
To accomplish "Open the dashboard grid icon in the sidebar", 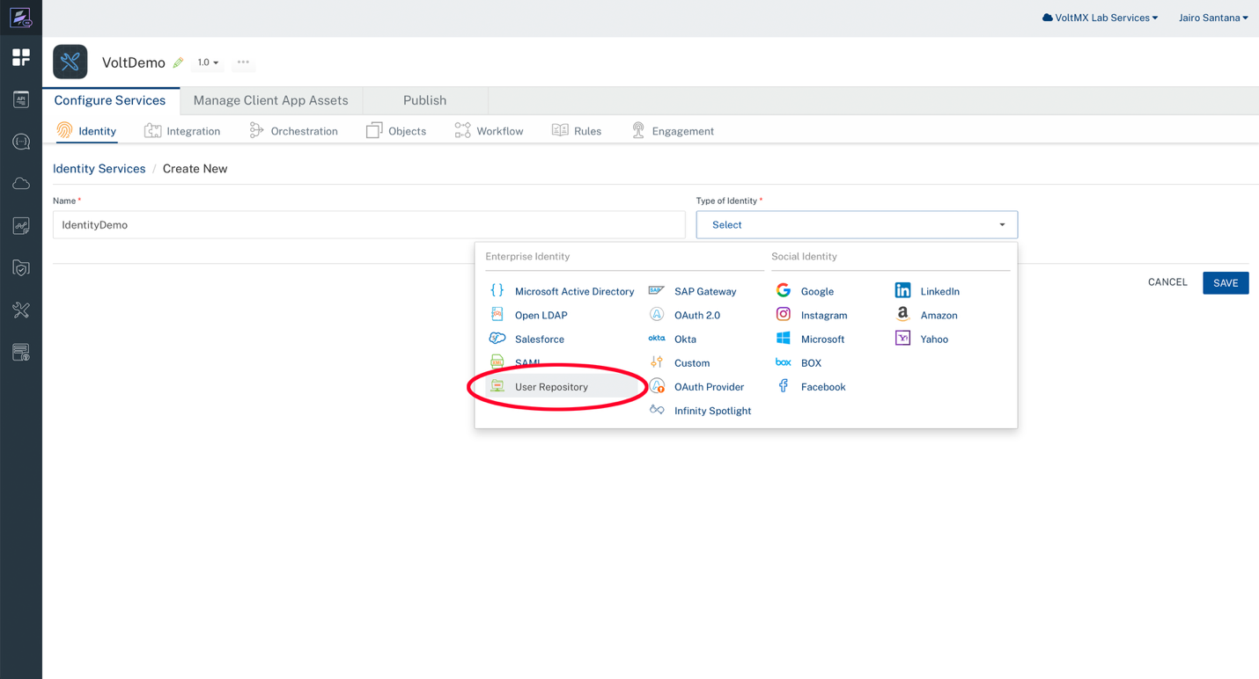I will (21, 58).
